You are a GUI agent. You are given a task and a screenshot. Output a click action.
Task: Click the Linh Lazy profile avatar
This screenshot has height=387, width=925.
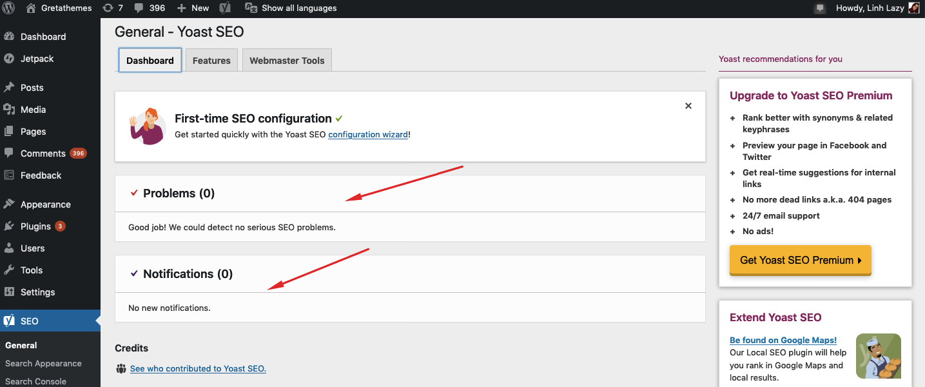(914, 8)
